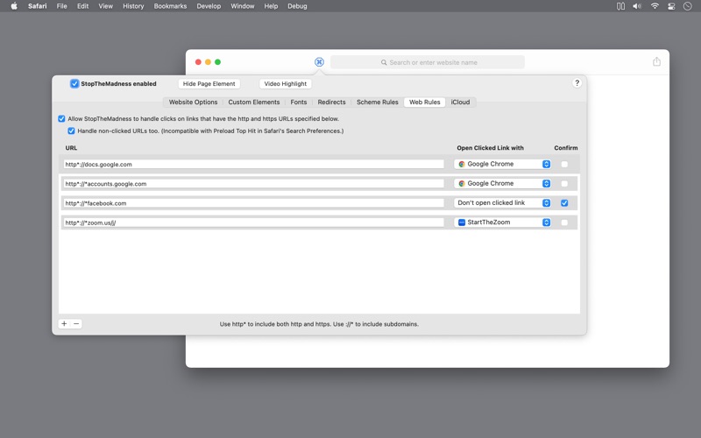The image size is (701, 438).
Task: Select the Web Rules tab
Action: click(x=425, y=102)
